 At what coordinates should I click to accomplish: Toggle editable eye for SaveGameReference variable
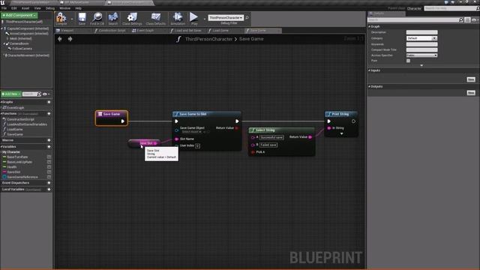49,177
